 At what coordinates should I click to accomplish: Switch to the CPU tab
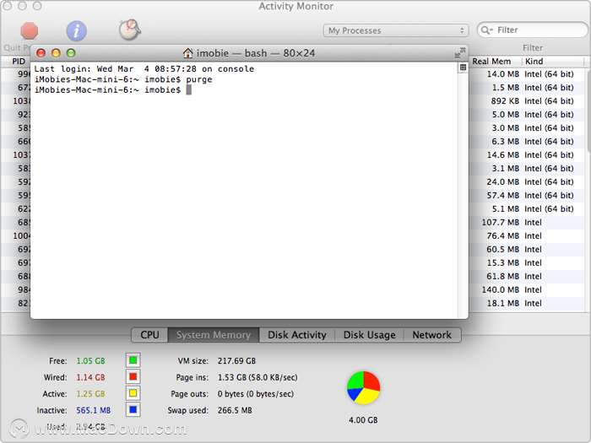149,335
